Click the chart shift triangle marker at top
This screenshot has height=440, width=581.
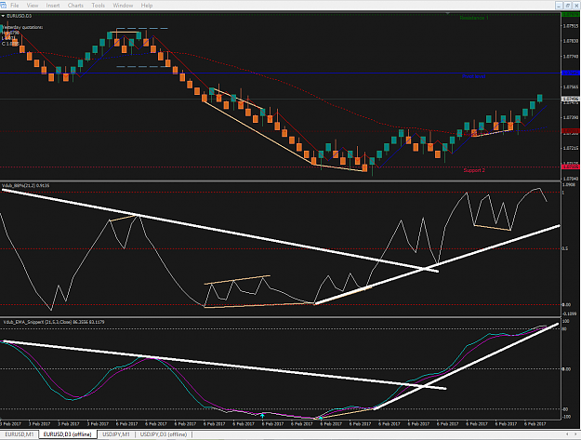pos(448,13)
